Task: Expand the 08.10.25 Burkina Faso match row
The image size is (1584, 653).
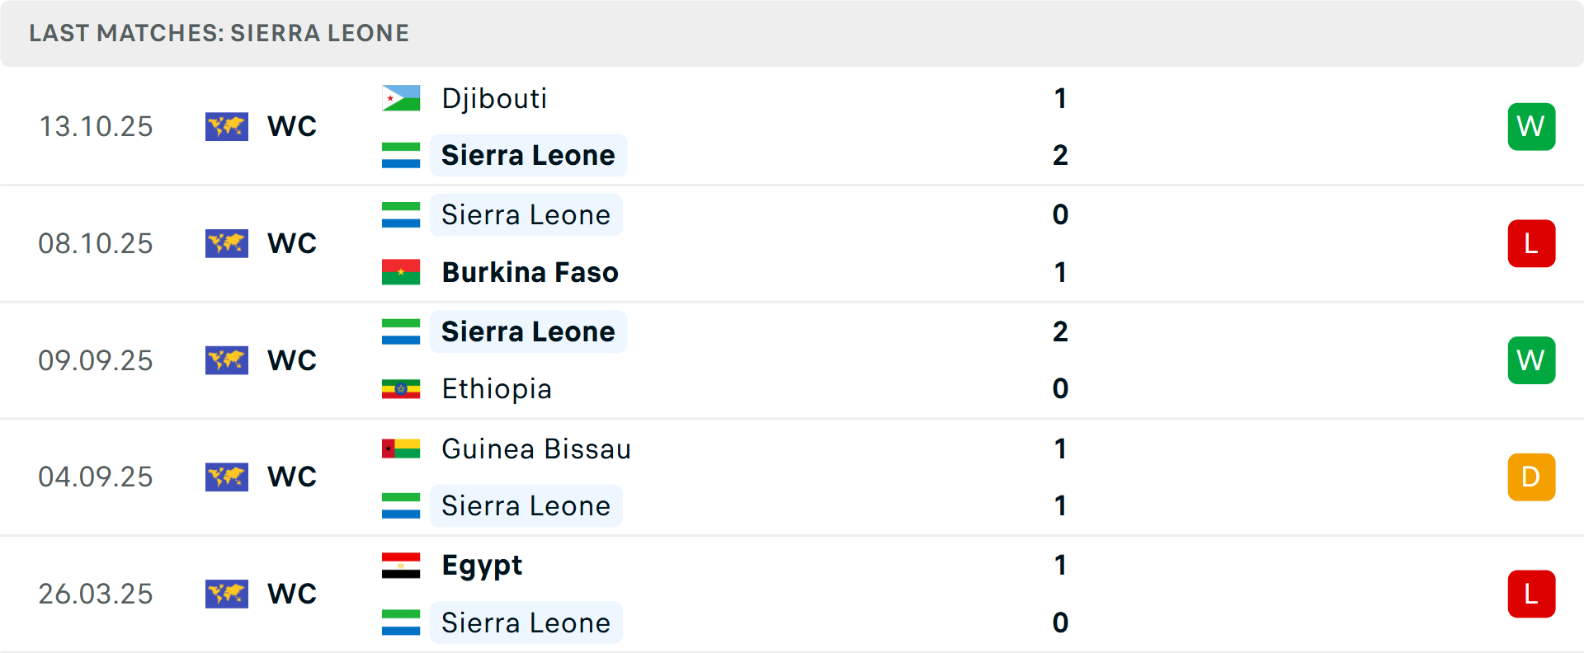Action: click(x=792, y=243)
